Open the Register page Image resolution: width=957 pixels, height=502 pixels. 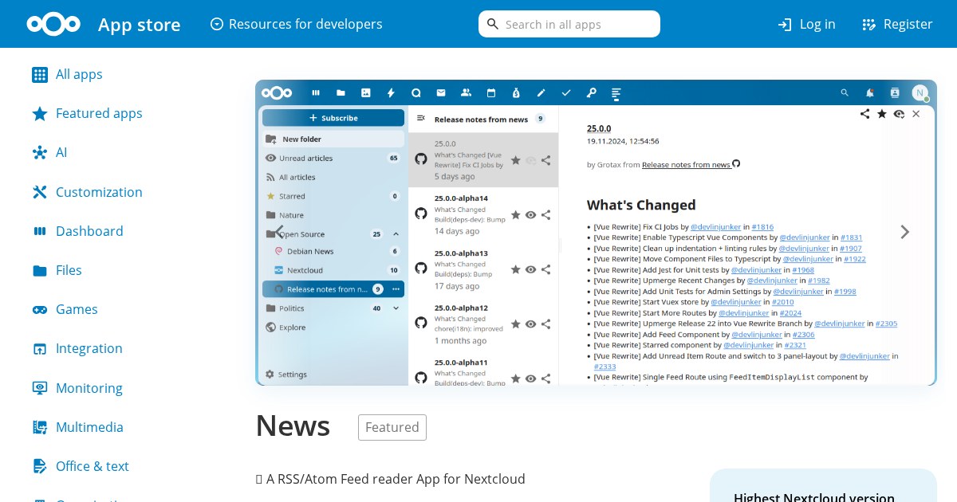897,24
